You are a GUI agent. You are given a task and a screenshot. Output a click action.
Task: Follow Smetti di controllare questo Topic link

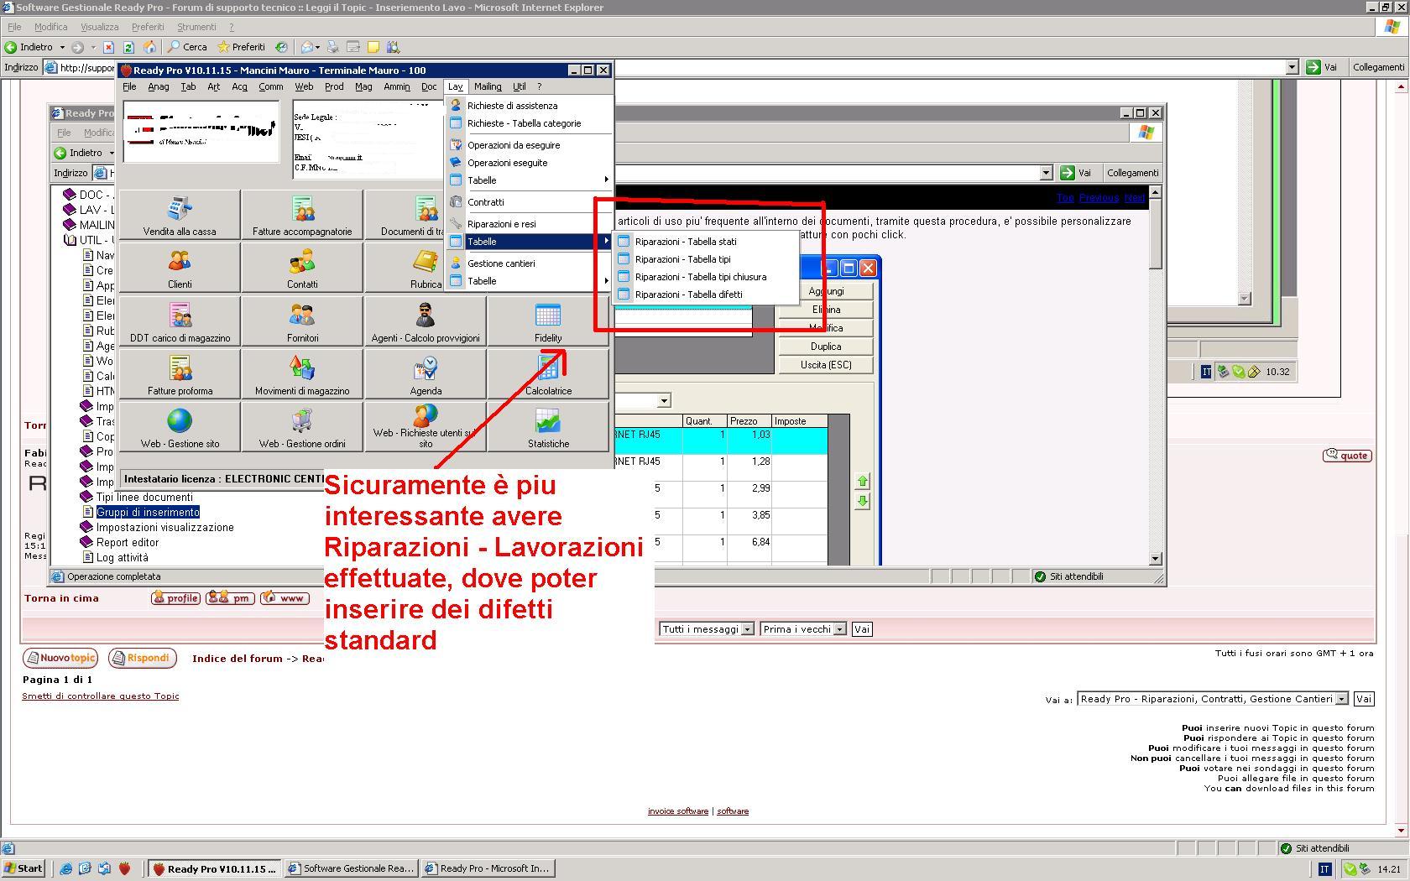pos(100,696)
